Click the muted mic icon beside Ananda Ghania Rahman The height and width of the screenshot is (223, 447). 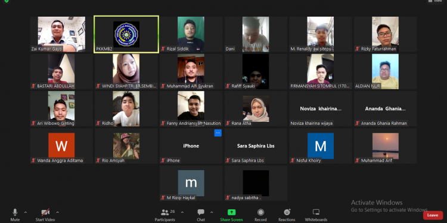[357, 123]
